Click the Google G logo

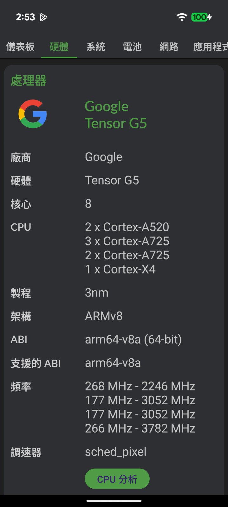(33, 114)
